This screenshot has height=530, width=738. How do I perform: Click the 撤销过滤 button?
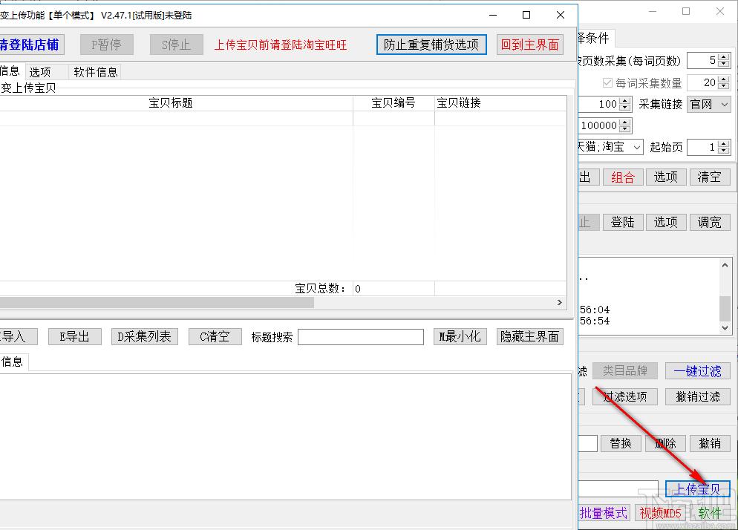click(x=697, y=396)
